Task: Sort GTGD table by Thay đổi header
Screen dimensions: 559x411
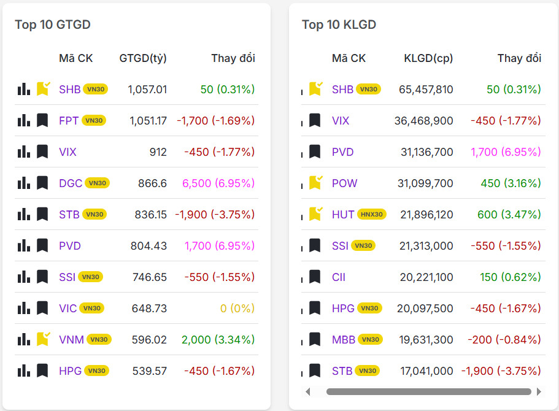Action: (x=233, y=58)
